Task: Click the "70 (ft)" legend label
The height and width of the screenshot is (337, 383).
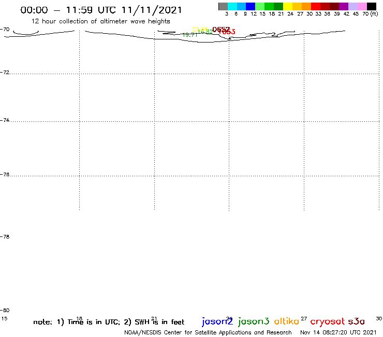Action: pos(370,14)
